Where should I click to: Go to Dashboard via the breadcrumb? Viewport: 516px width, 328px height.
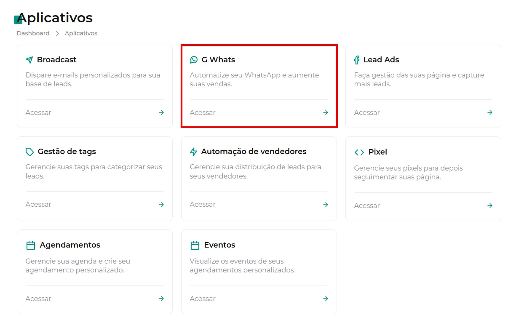click(x=33, y=33)
